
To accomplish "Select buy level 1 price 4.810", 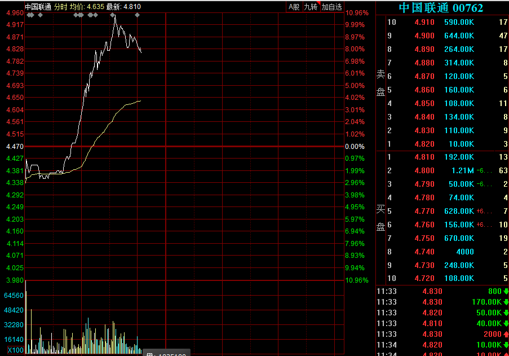I will 424,157.
